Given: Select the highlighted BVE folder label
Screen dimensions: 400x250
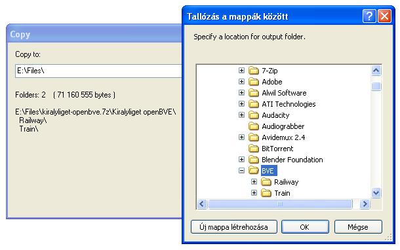Looking at the screenshot, I should pyautogui.click(x=269, y=171).
